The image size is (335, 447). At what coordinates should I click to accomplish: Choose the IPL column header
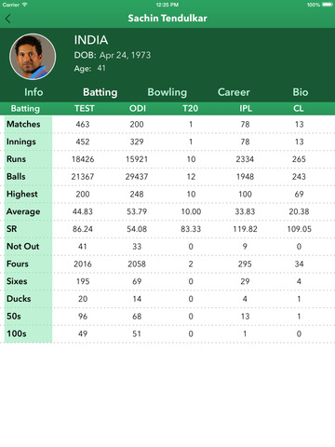[x=246, y=108]
